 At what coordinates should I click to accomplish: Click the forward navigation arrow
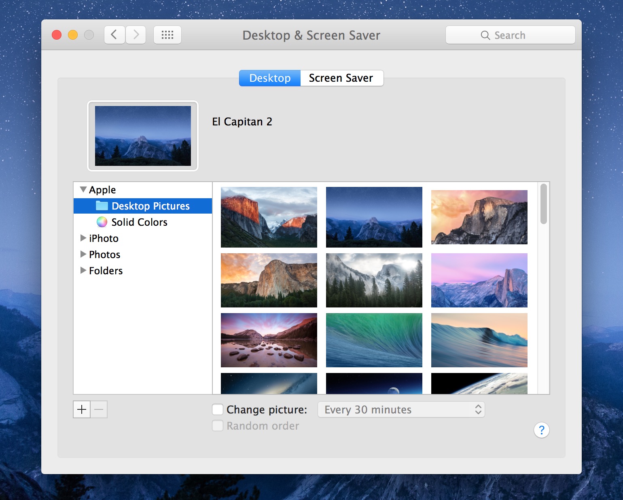point(136,35)
